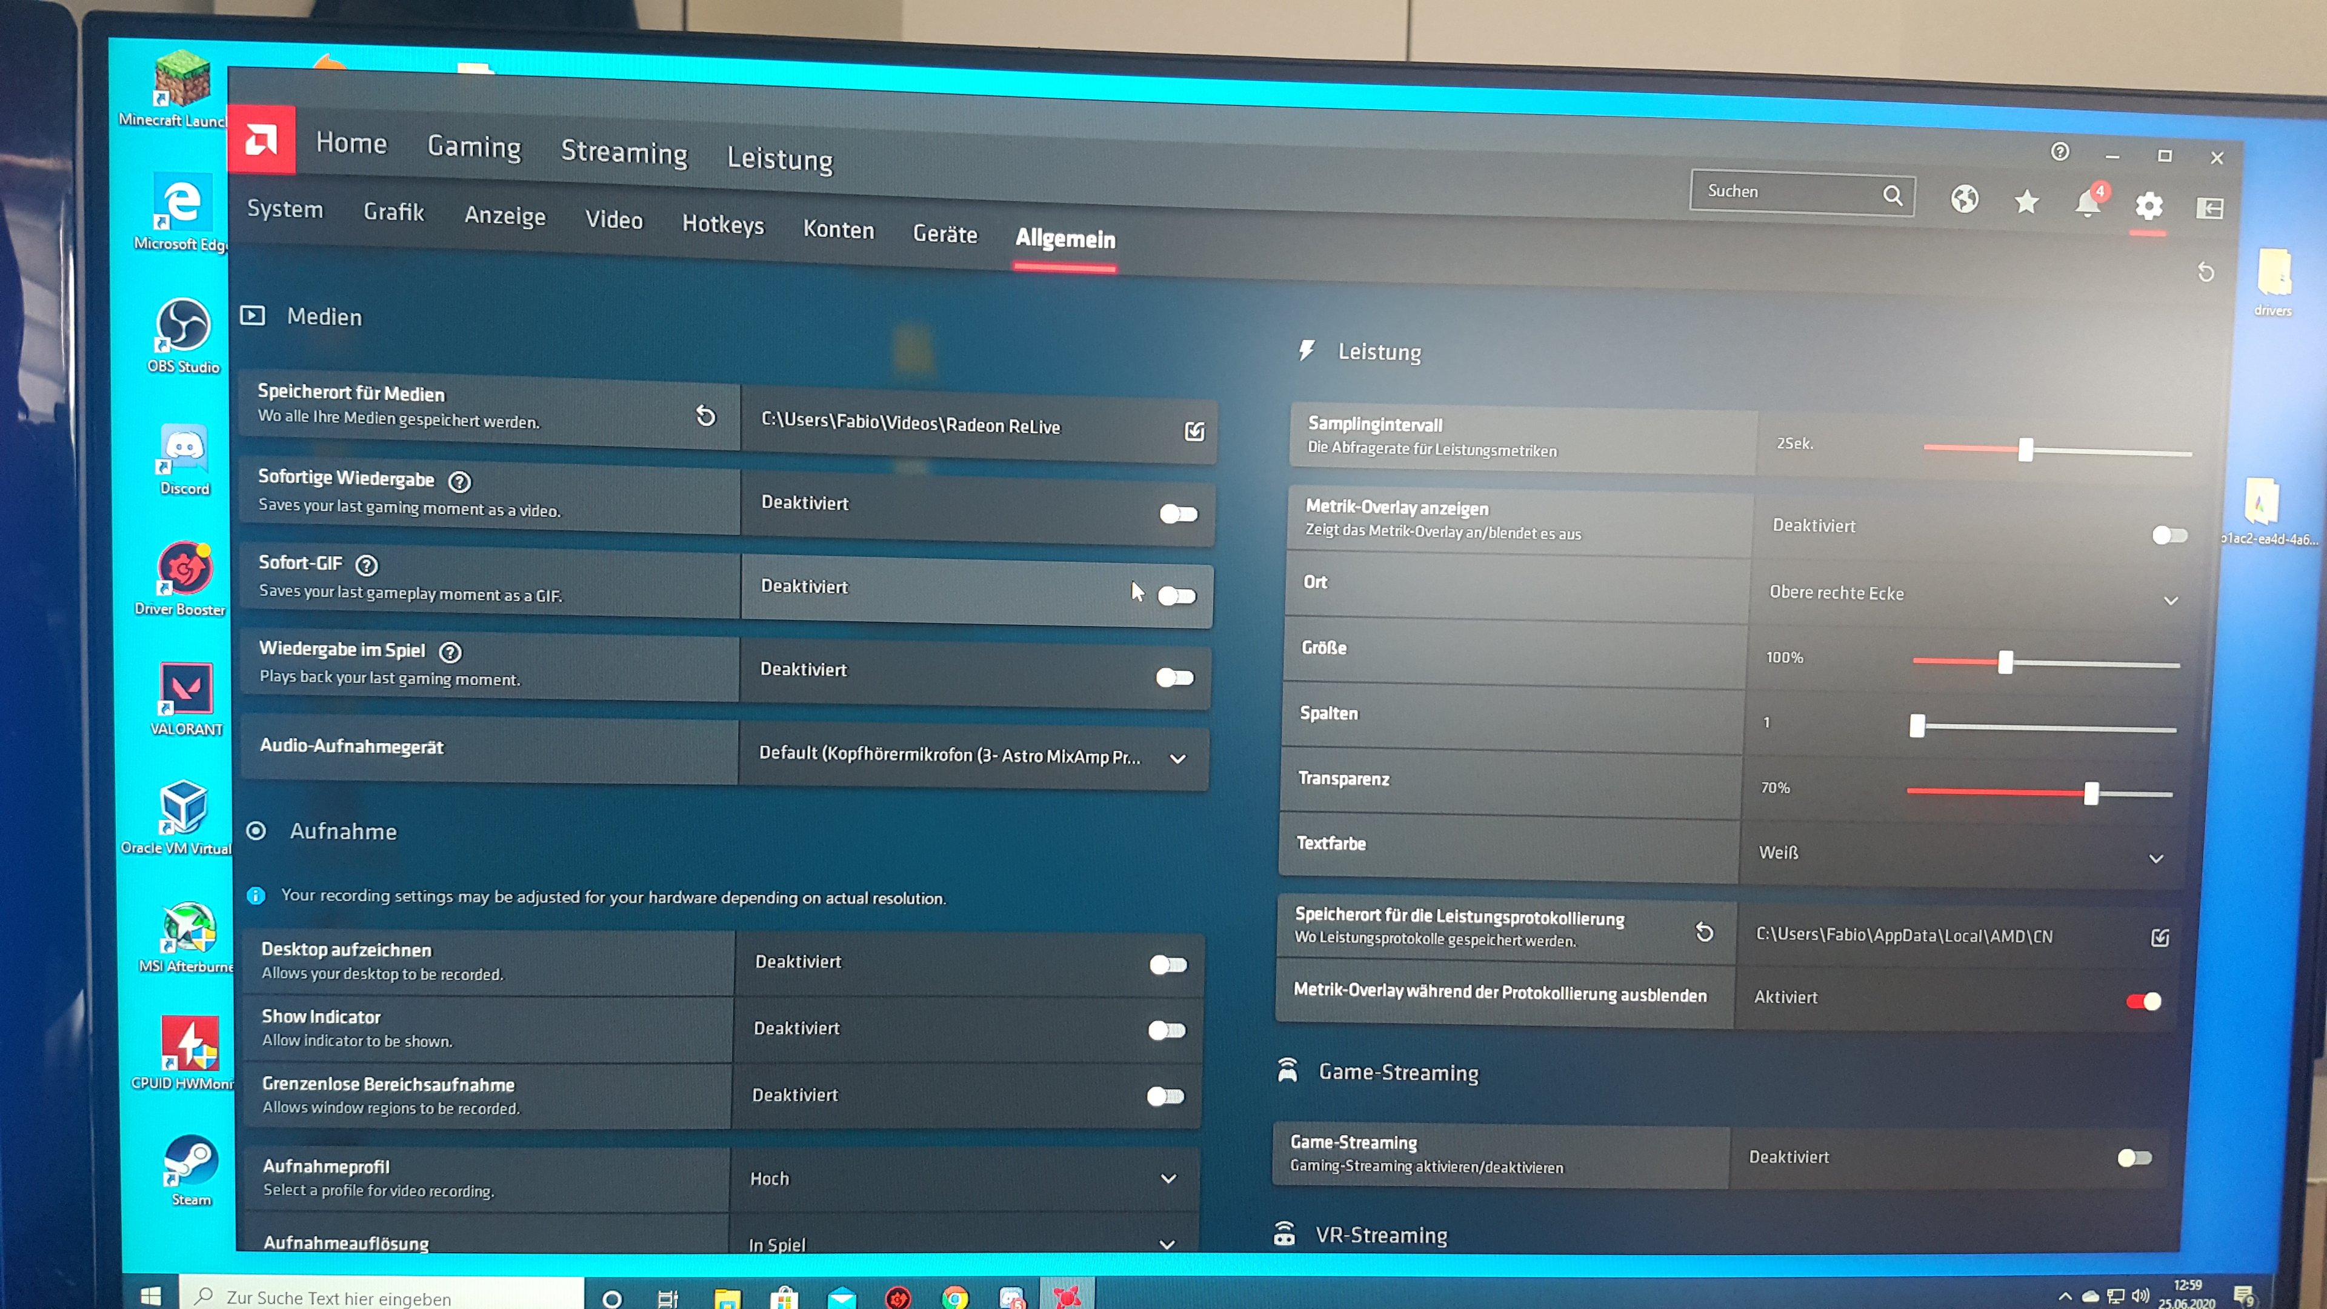Viewport: 2327px width, 1309px height.
Task: Reset Speicherort für Medien path
Action: (705, 416)
